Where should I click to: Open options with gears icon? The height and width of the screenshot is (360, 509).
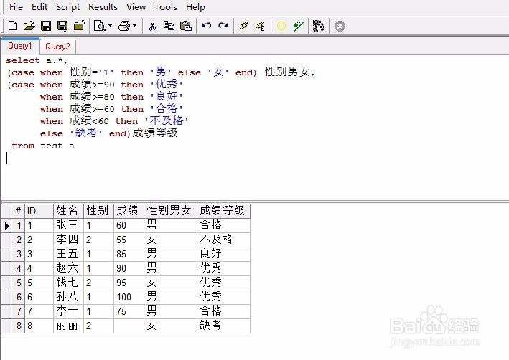pos(319,26)
